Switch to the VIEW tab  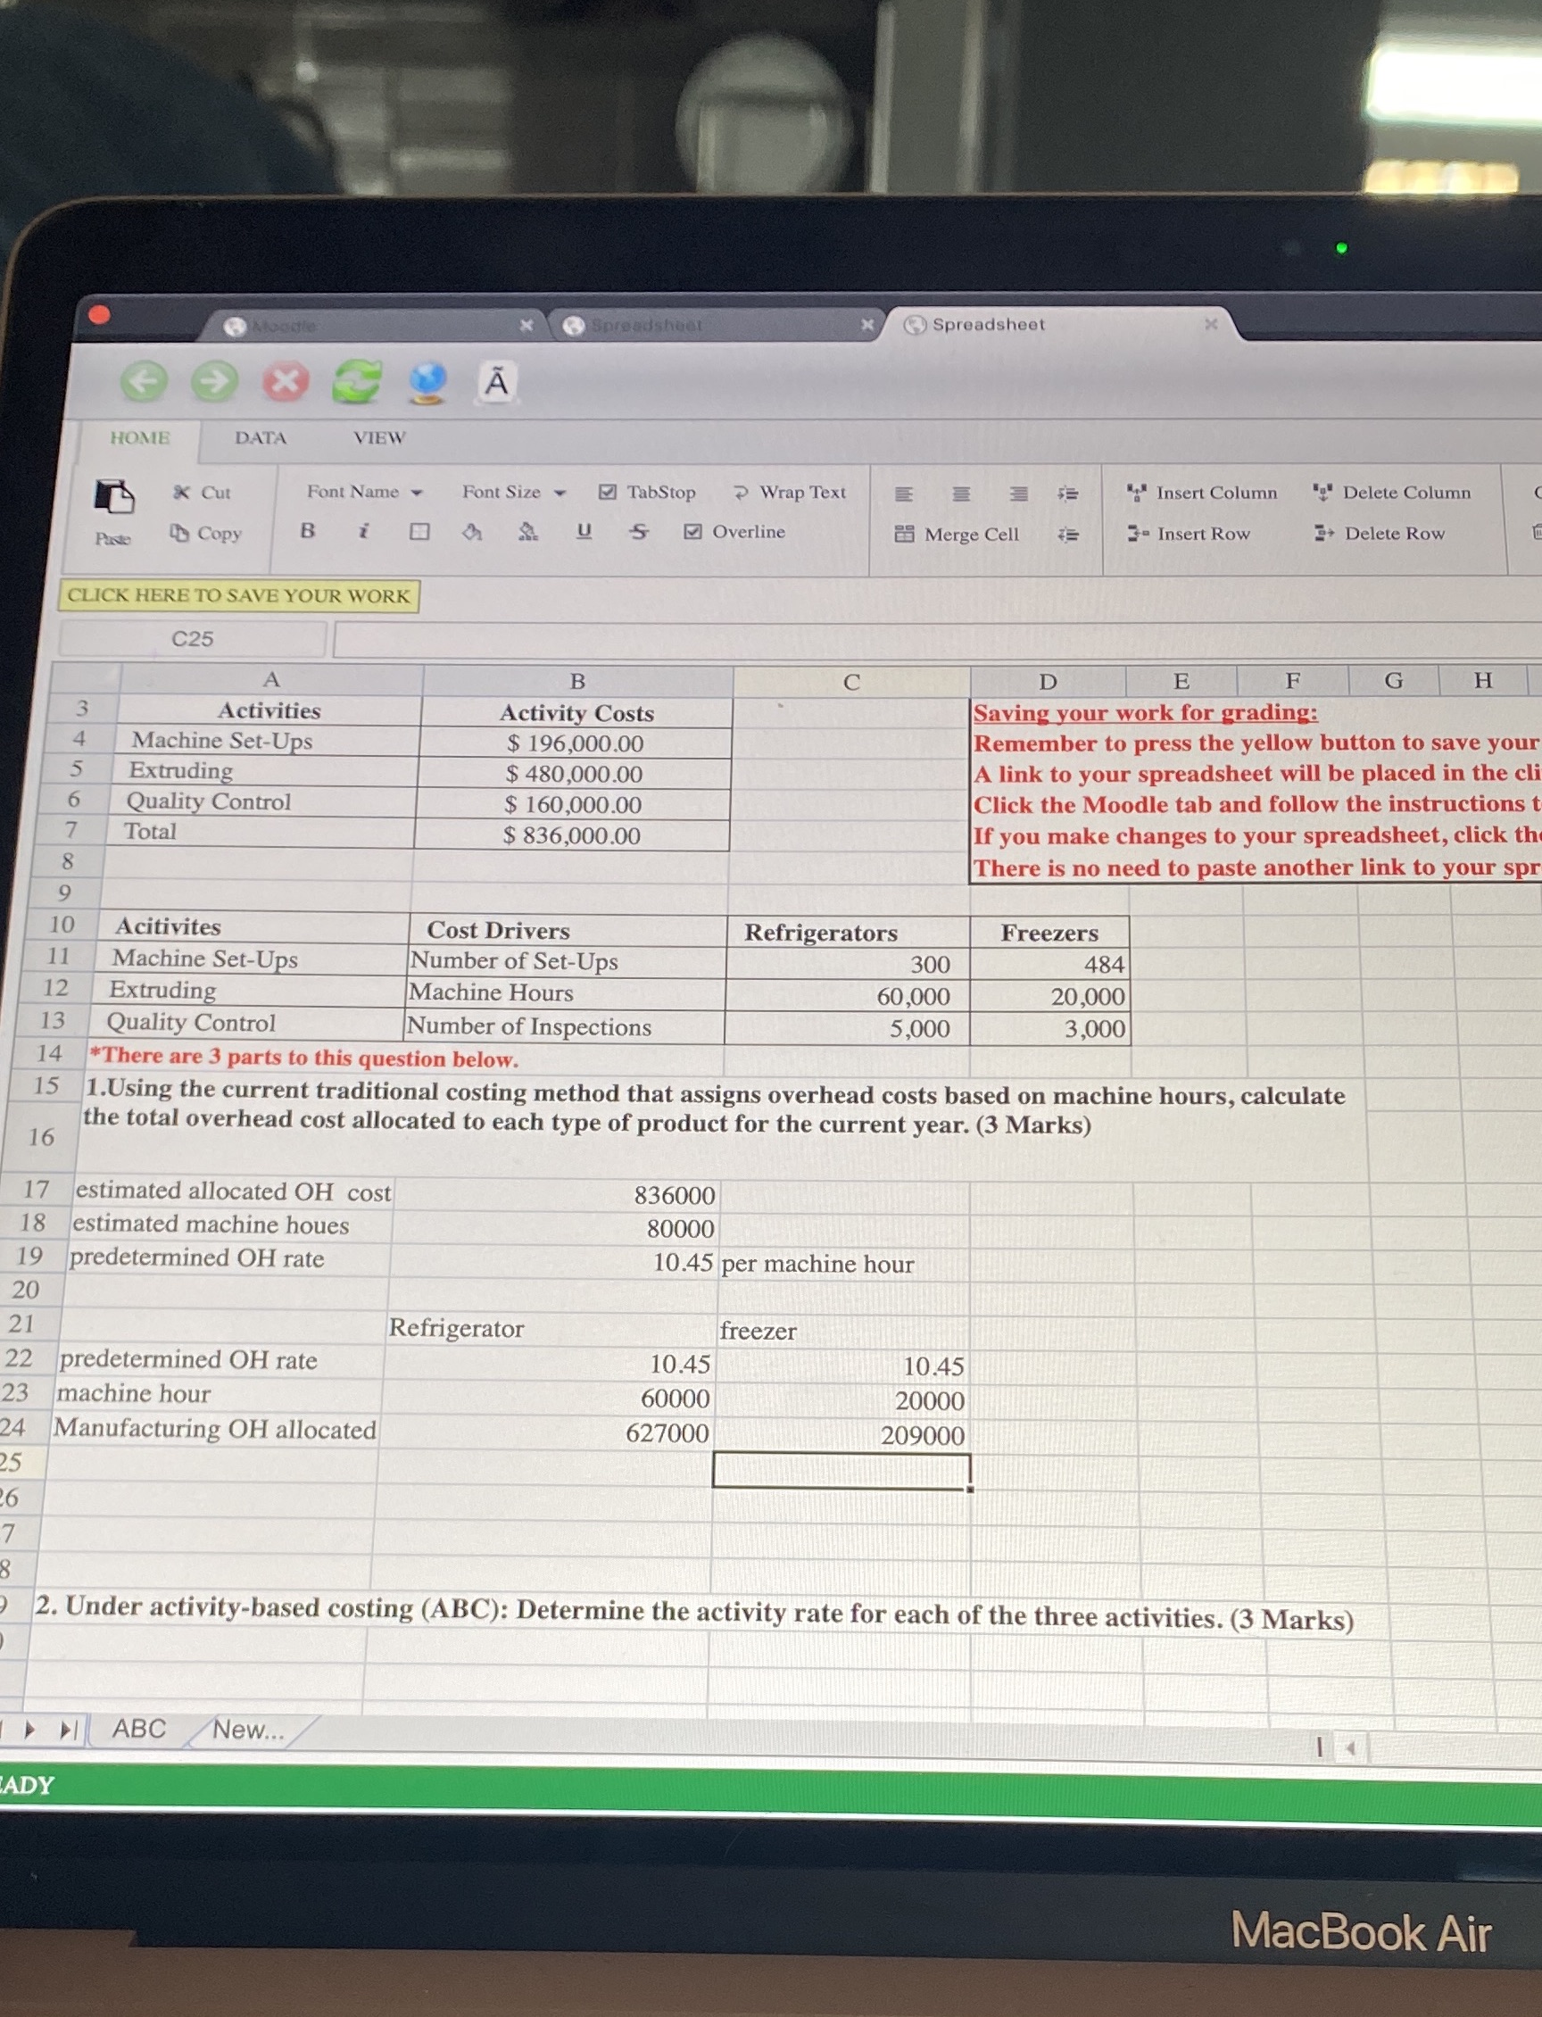(378, 438)
